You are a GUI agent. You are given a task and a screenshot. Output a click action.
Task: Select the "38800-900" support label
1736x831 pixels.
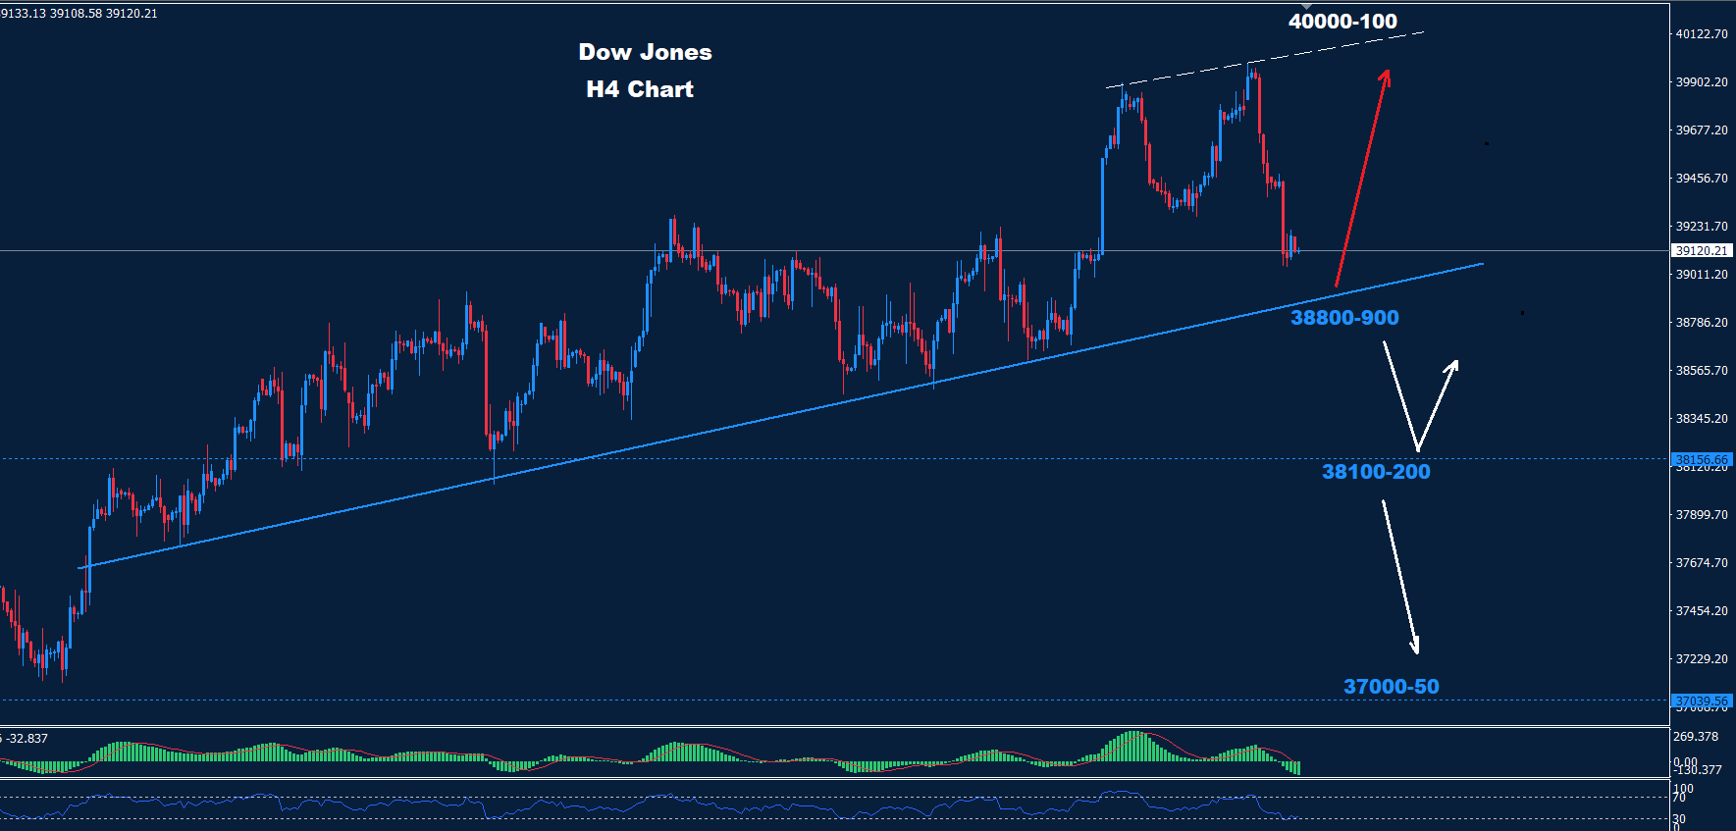(x=1343, y=318)
